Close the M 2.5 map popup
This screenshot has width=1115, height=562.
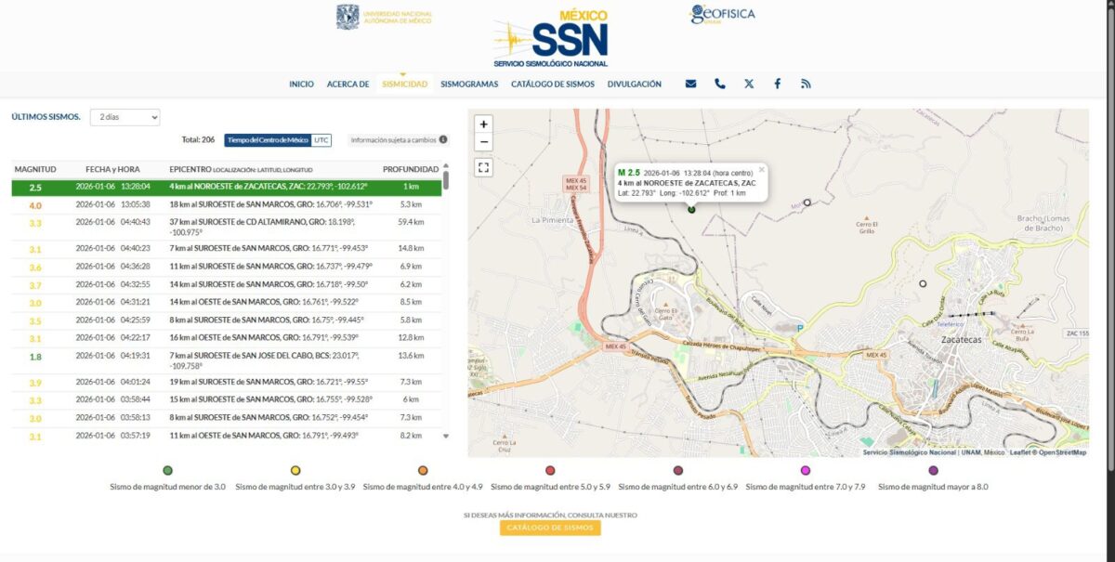pos(762,169)
